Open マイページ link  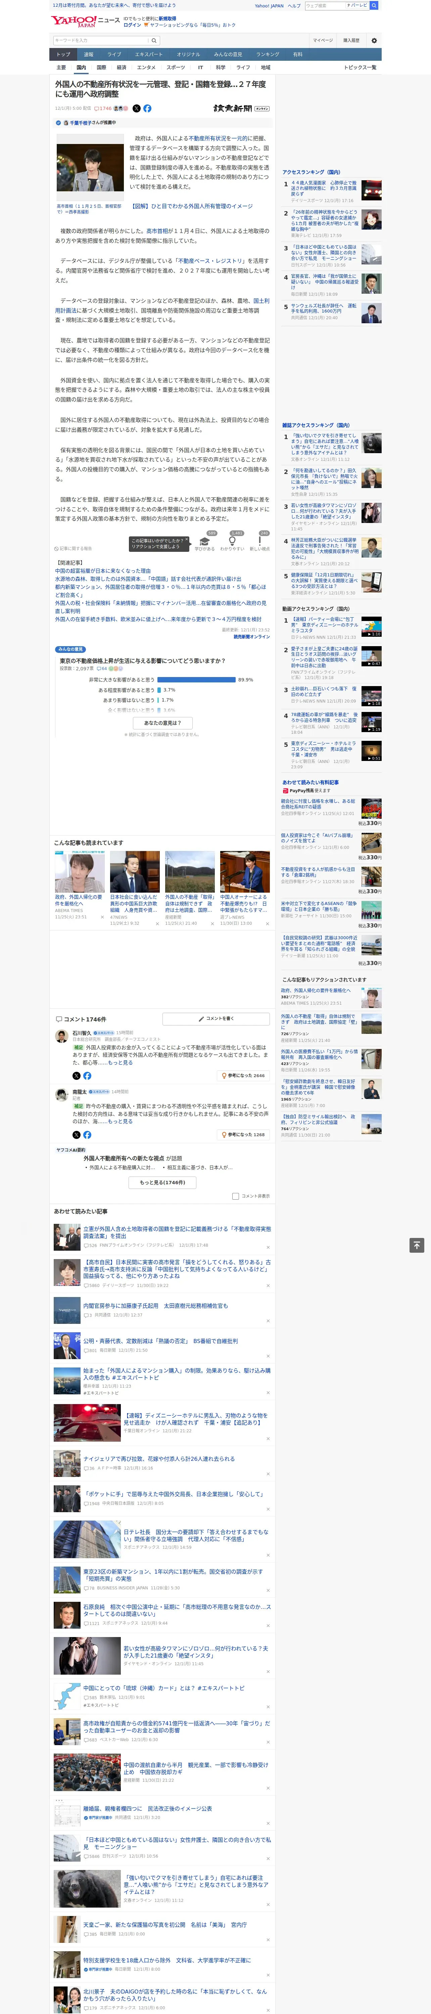322,41
